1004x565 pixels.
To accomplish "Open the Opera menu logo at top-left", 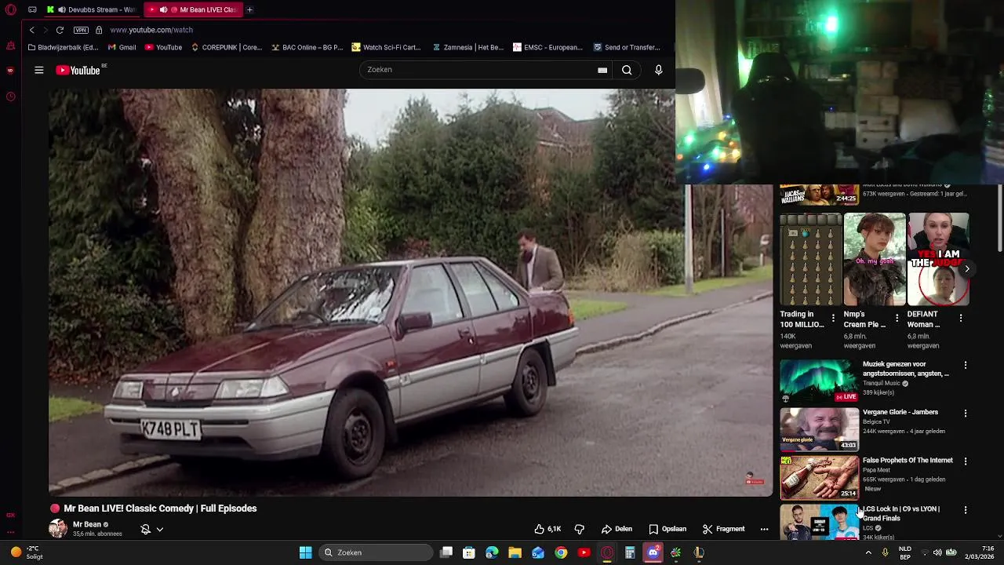I will pos(10,9).
